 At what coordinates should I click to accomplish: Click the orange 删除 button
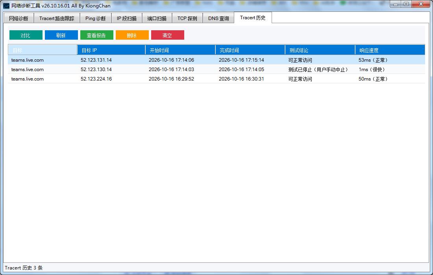click(132, 35)
